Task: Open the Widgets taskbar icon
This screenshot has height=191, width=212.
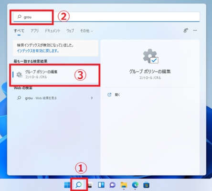Action: (101, 185)
